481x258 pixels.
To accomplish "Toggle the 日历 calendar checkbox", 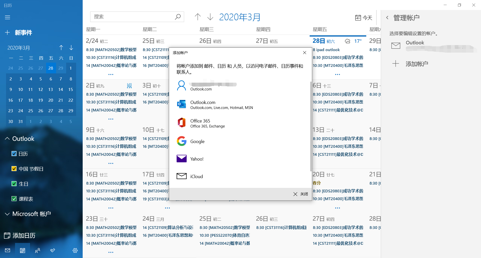I will [14, 154].
